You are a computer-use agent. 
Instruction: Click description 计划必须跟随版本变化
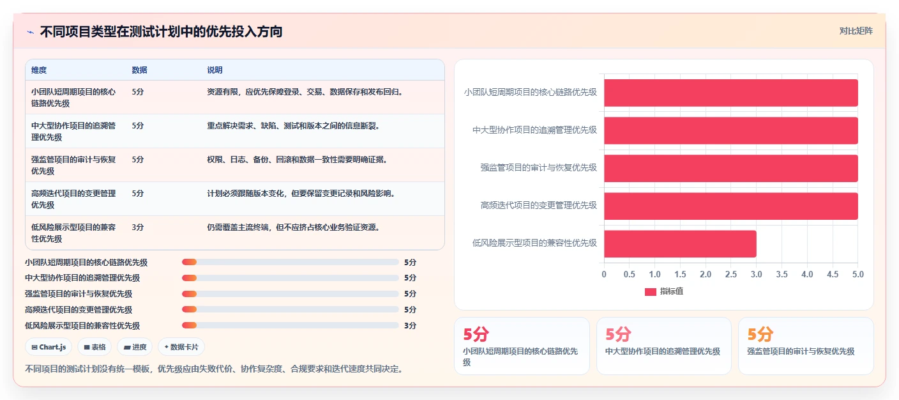coord(301,193)
